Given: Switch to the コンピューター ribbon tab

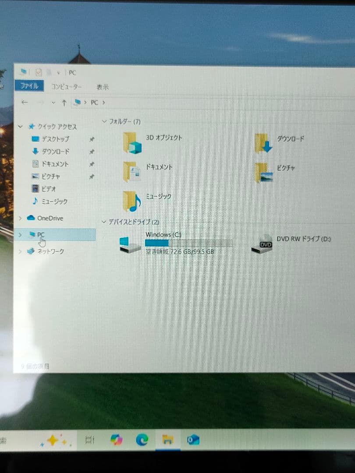Looking at the screenshot, I should coord(67,87).
